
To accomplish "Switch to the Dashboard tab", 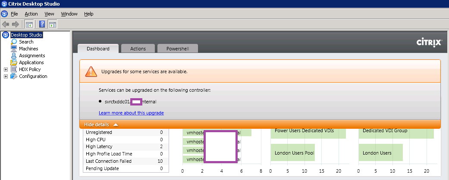I will coord(98,49).
